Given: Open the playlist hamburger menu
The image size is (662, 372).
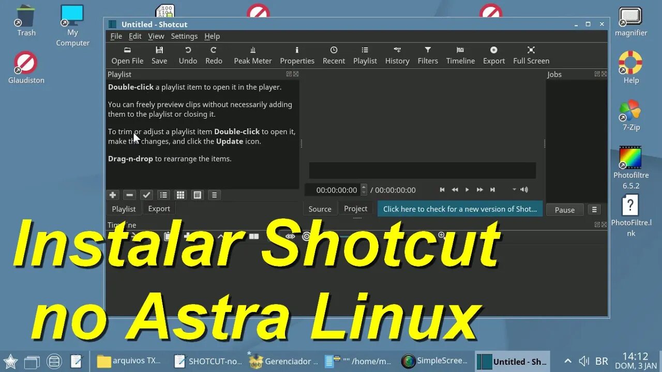Looking at the screenshot, I should click(x=214, y=195).
